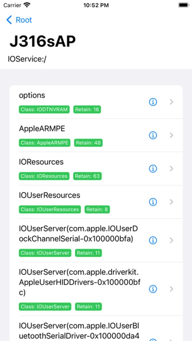
Task: Tap the Retain: 16 tag
Action: [87, 109]
